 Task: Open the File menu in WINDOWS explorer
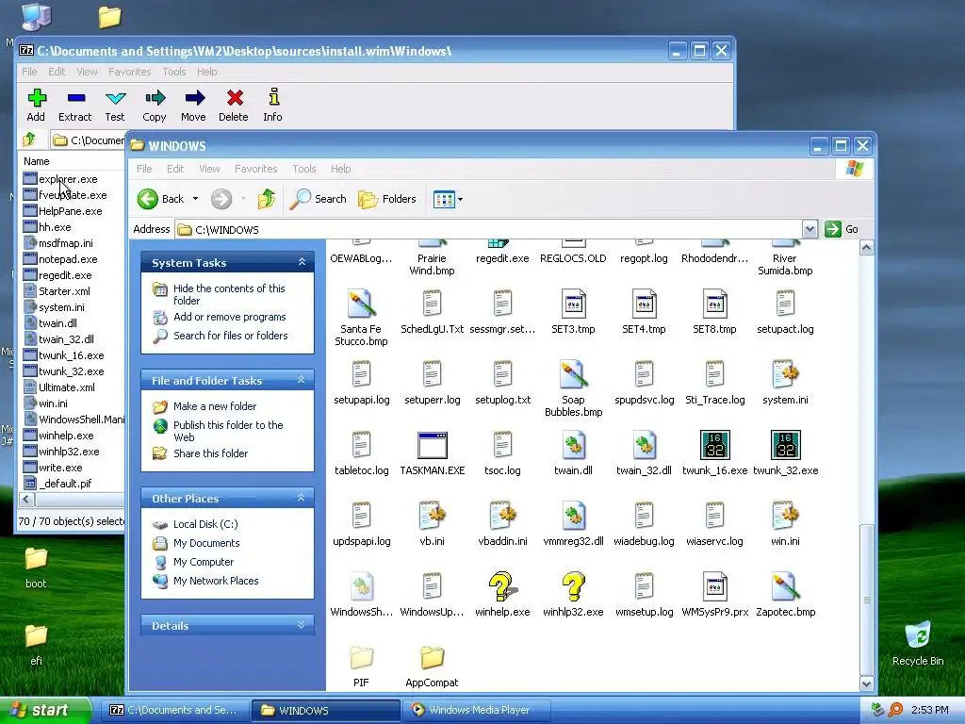(144, 169)
